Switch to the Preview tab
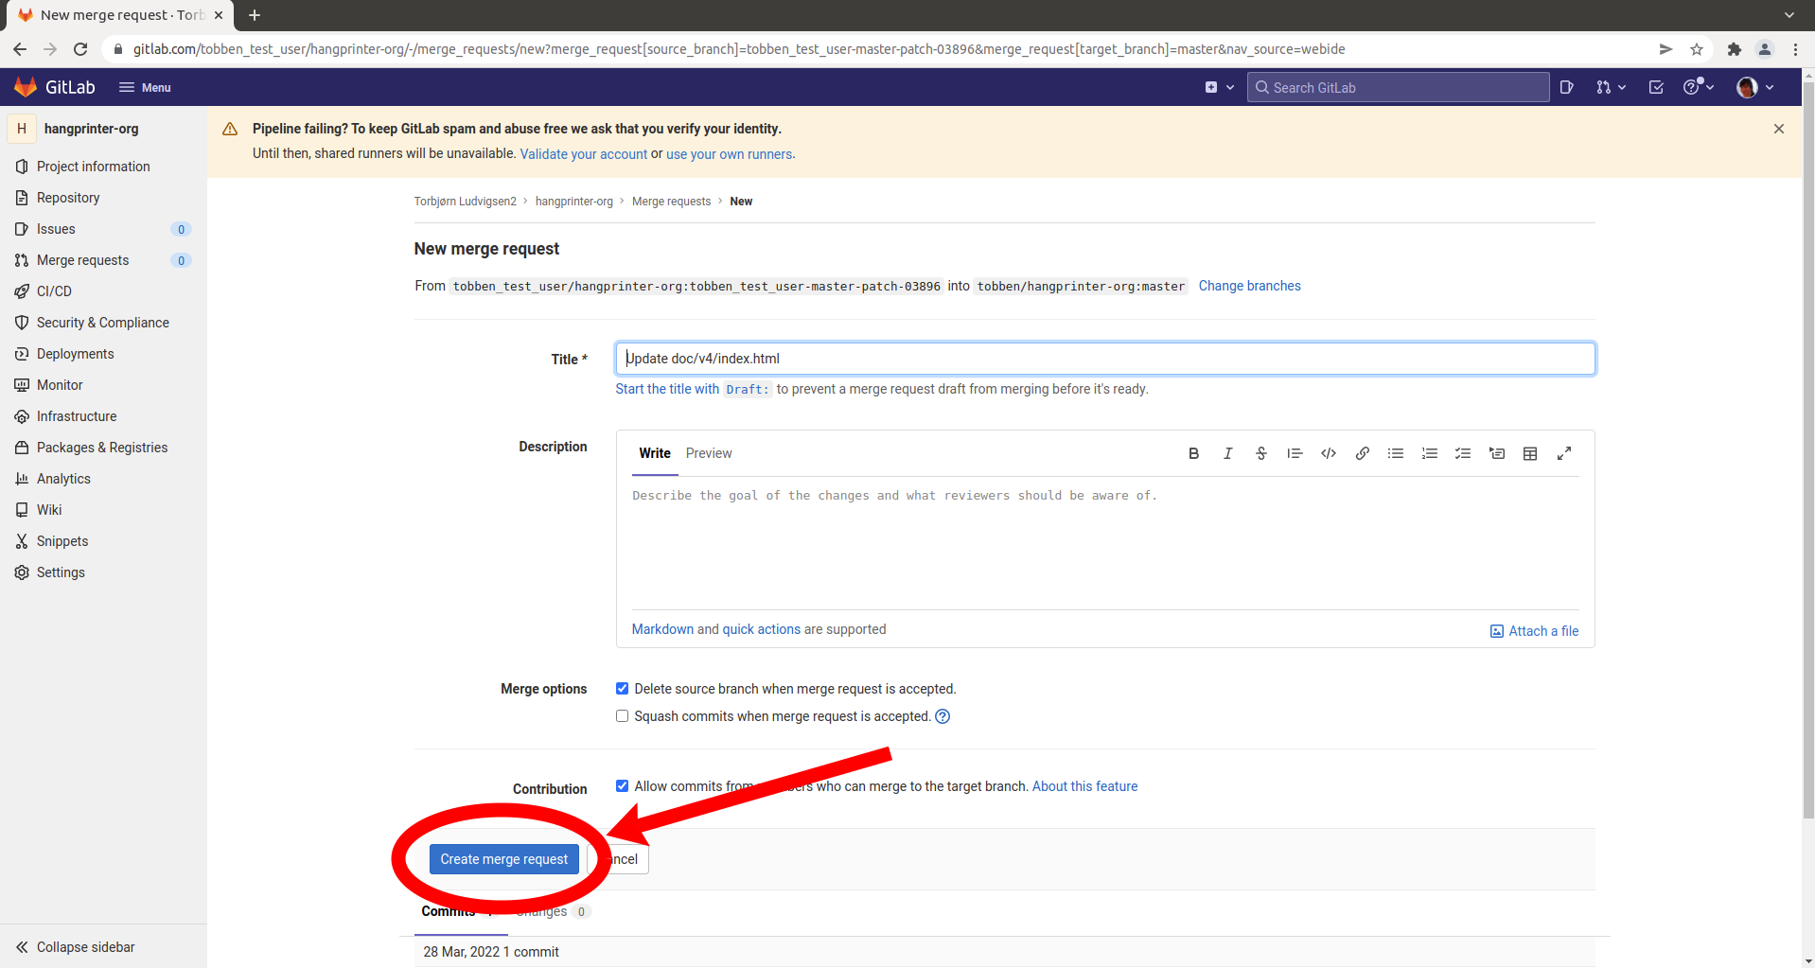 (x=709, y=453)
